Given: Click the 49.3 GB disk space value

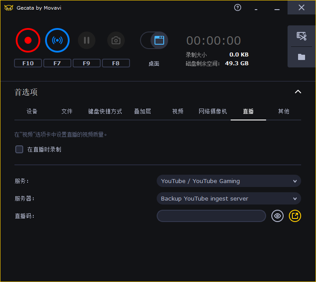Looking at the screenshot, I should [237, 63].
